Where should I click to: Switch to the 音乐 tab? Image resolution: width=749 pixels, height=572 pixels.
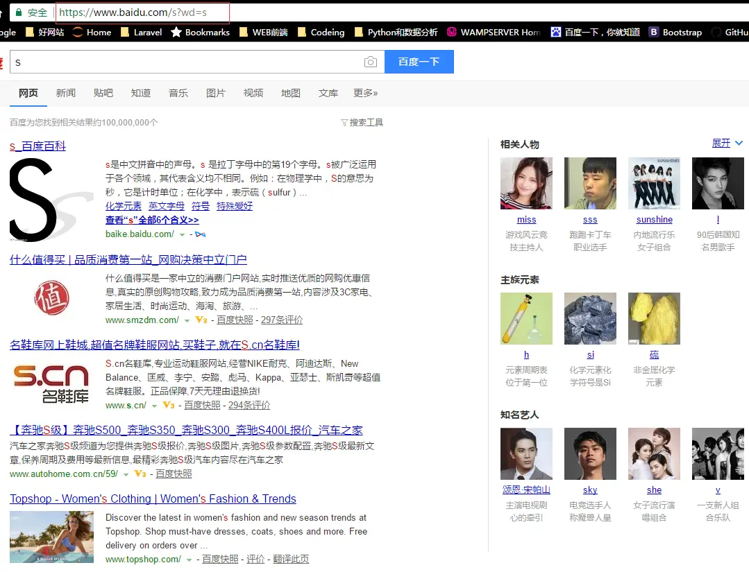click(x=178, y=93)
